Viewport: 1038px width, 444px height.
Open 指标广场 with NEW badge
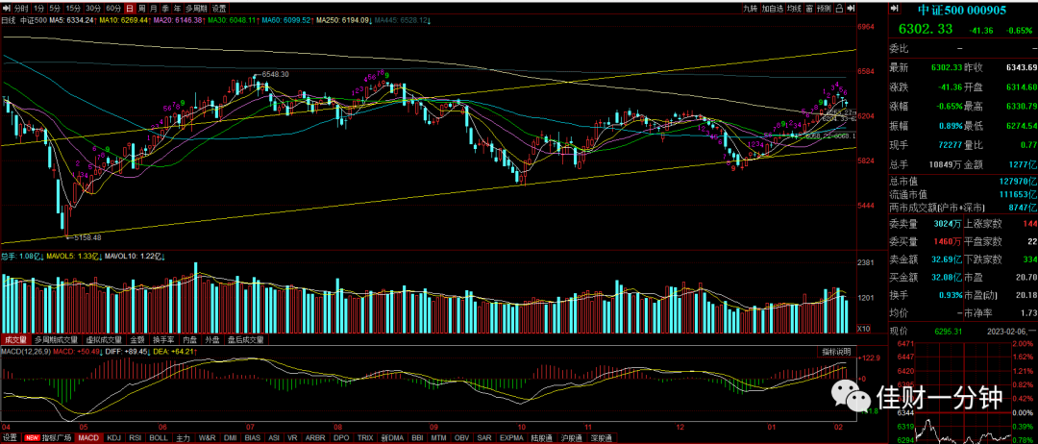[x=48, y=438]
